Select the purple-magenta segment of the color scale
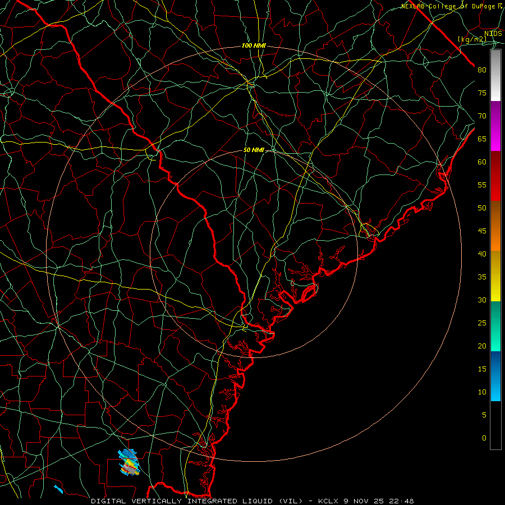Screen dimensions: 505x505 pos(495,126)
